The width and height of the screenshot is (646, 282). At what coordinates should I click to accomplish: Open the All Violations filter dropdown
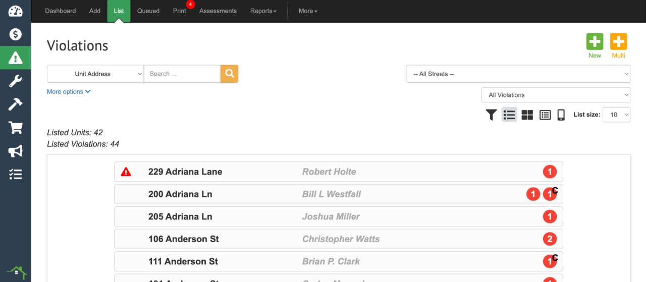pos(556,95)
